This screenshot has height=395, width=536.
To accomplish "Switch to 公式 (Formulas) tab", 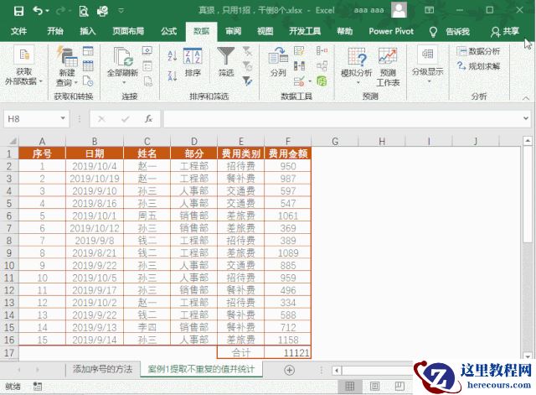I will [x=168, y=32].
